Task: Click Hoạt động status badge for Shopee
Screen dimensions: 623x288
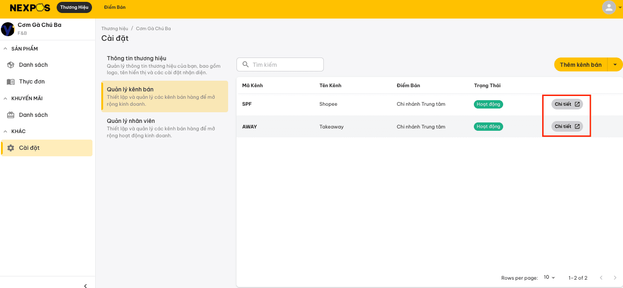Action: tap(488, 104)
